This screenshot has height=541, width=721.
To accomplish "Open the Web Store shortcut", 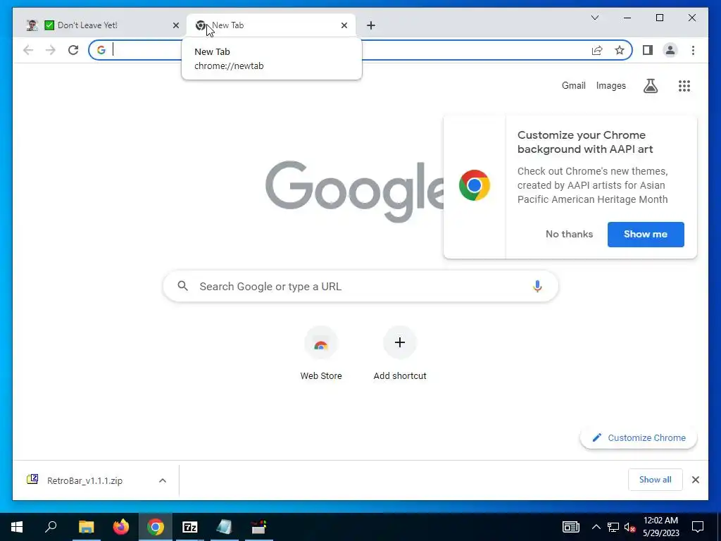I will point(321,354).
